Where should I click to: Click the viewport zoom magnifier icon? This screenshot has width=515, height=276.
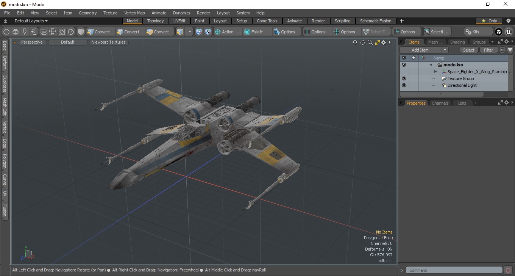(370, 42)
